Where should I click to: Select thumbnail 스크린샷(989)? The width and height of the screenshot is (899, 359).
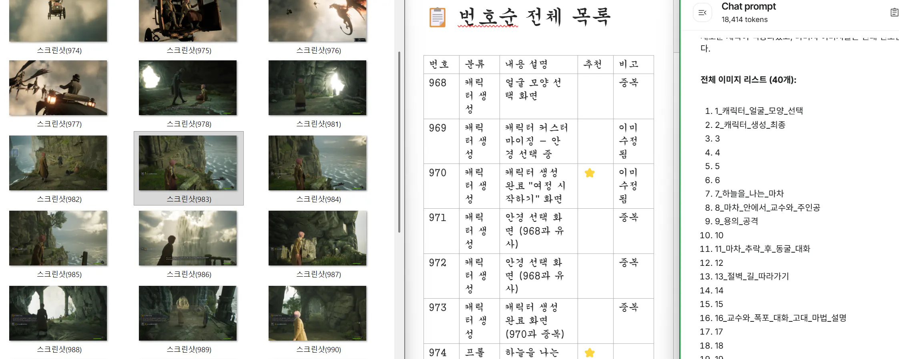pos(188,313)
